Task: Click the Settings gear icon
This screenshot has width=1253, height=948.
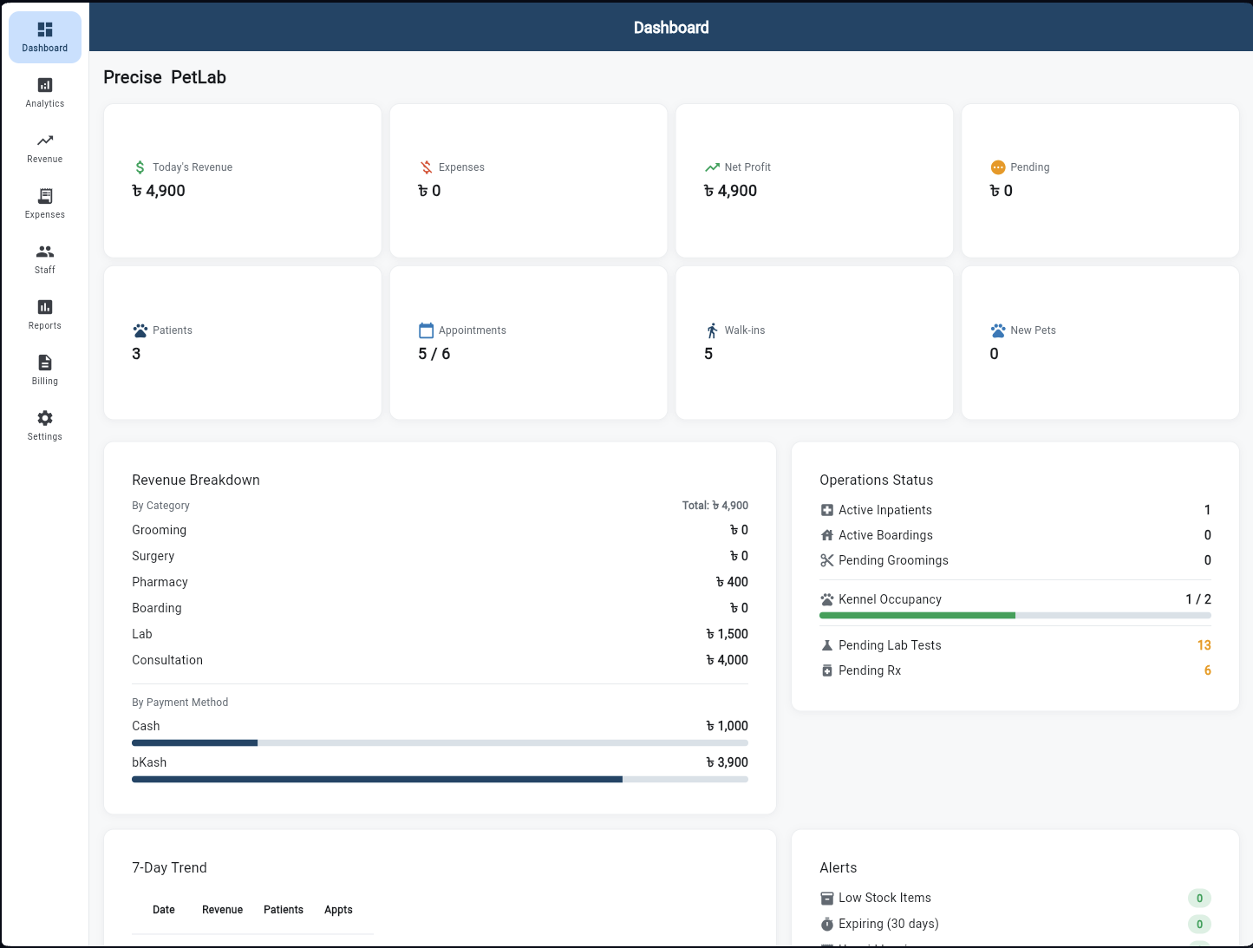Action: click(x=44, y=417)
